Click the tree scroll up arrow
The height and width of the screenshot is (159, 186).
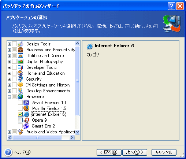coord(78,44)
